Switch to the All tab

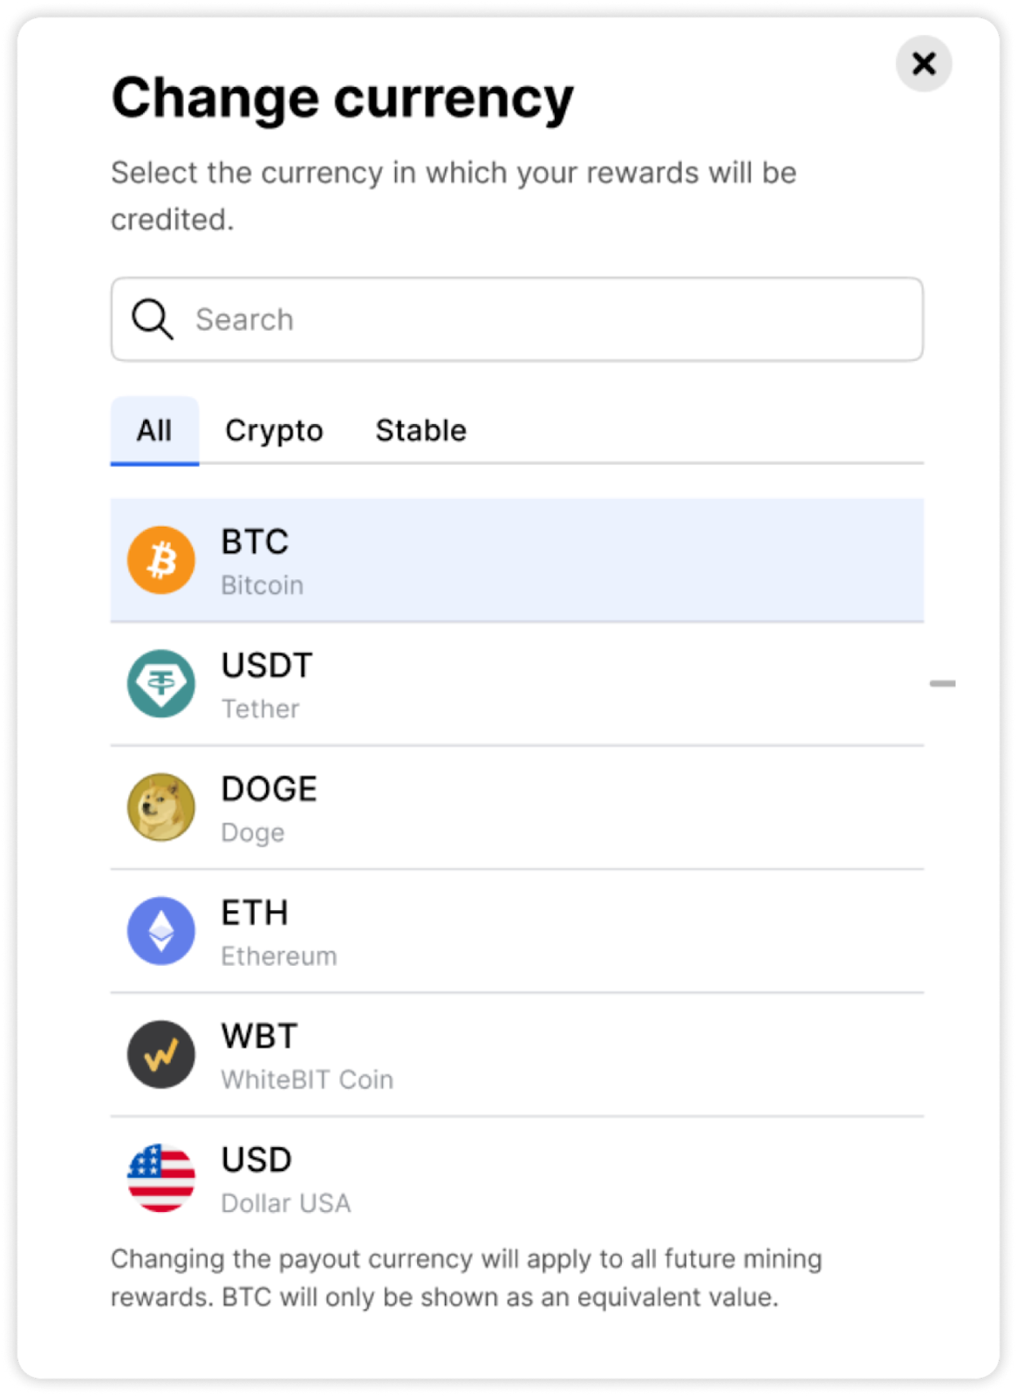click(154, 431)
